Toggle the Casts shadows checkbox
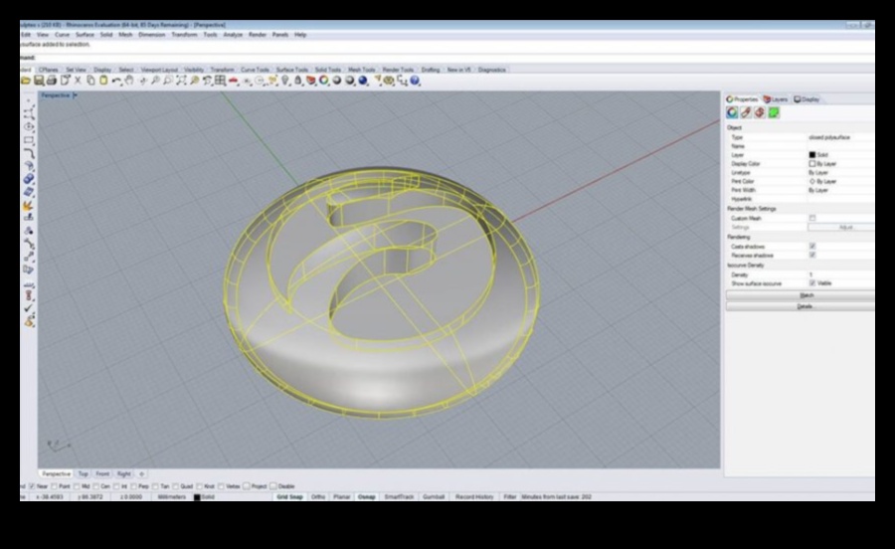 click(812, 246)
